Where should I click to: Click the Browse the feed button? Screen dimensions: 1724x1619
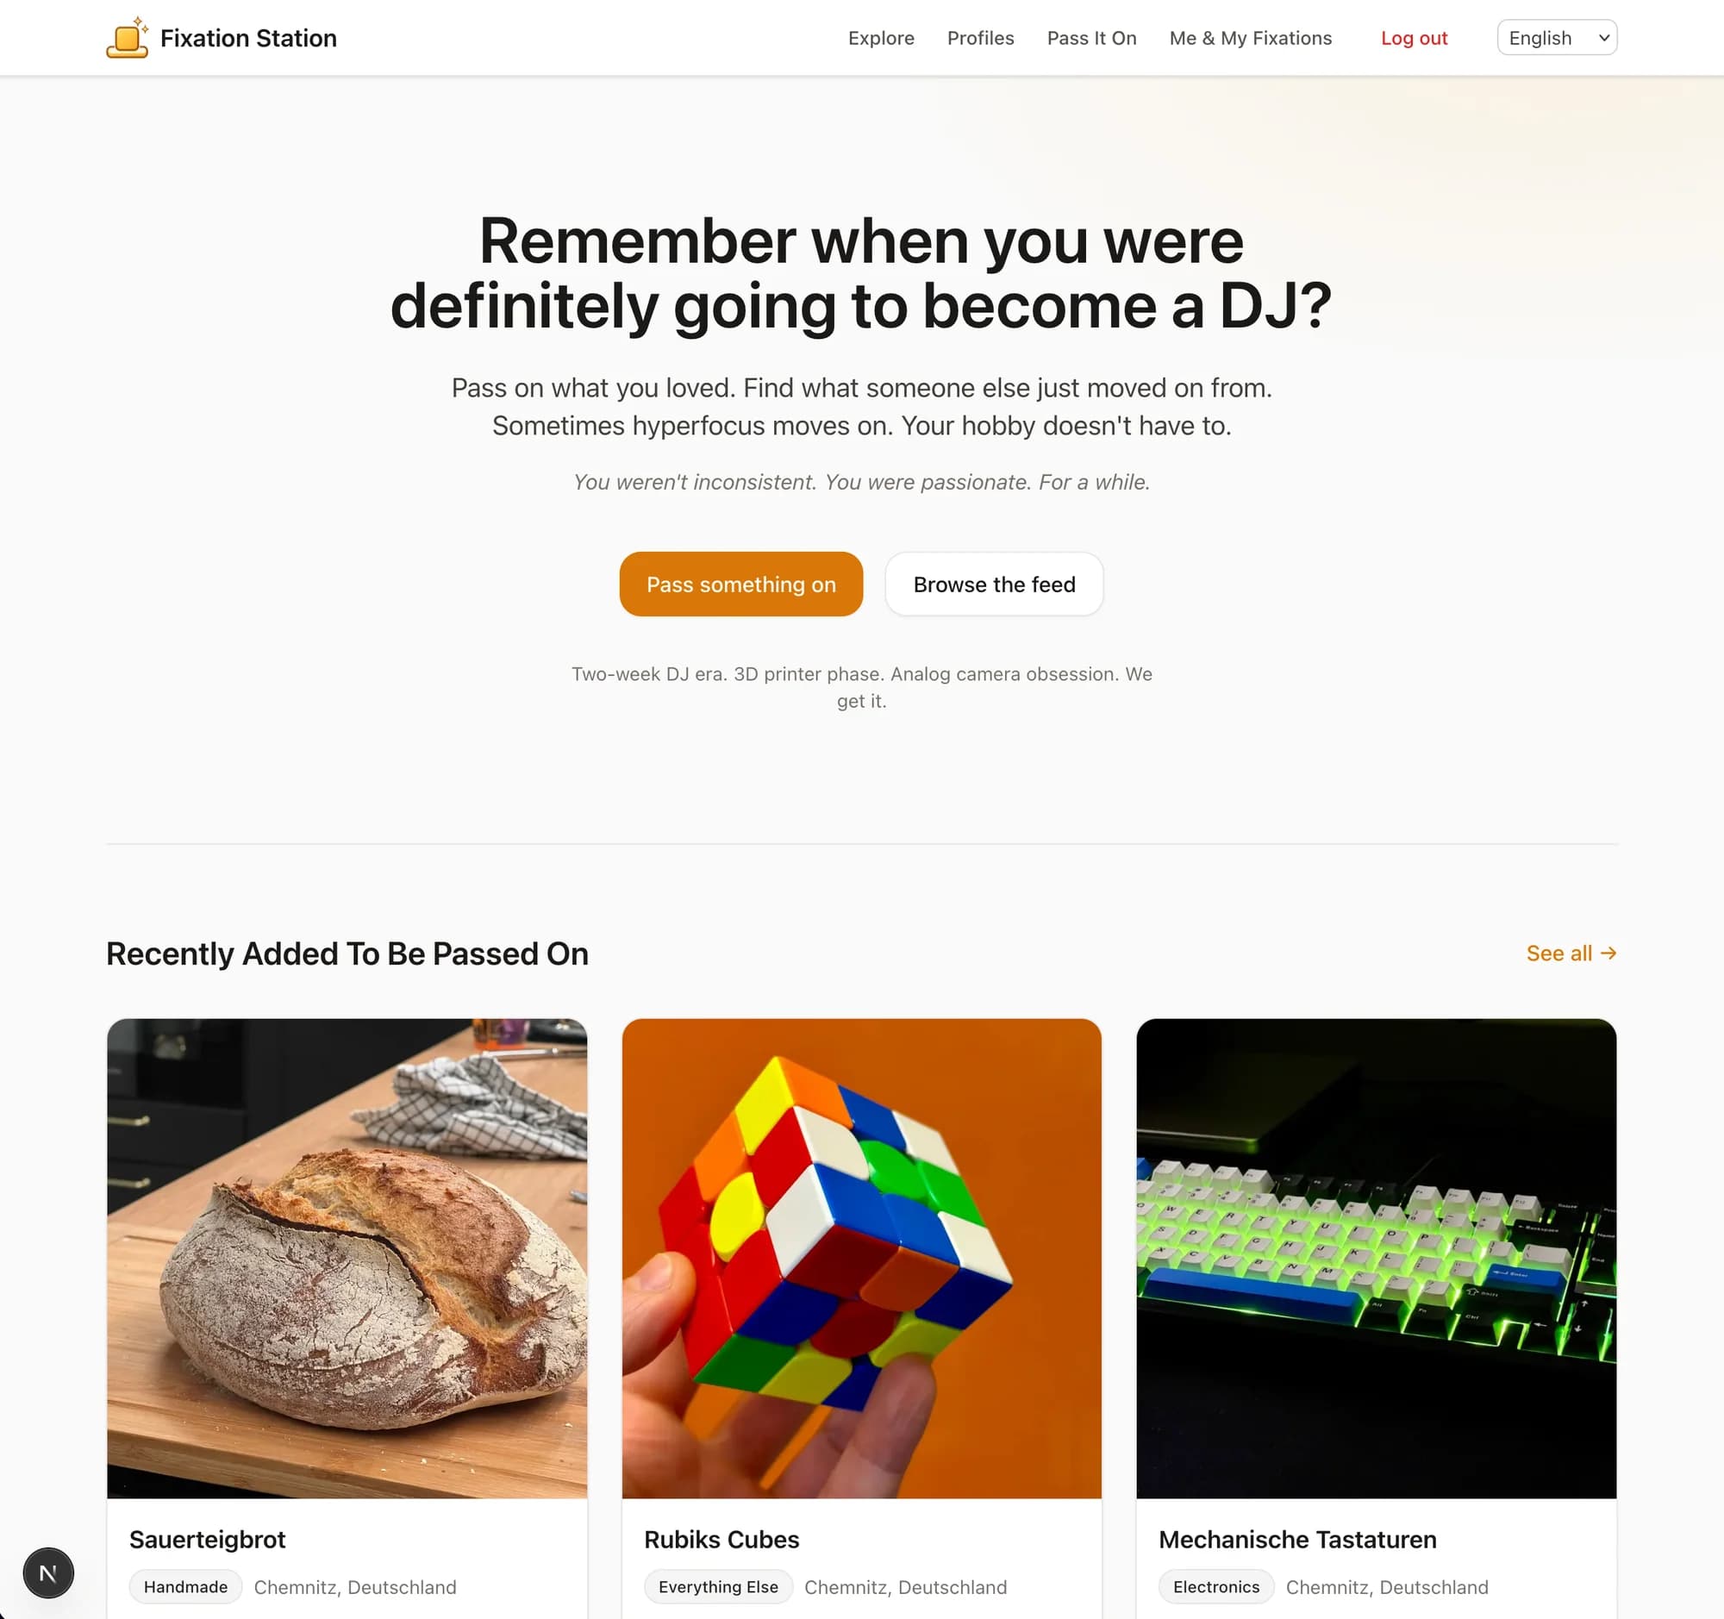(994, 584)
